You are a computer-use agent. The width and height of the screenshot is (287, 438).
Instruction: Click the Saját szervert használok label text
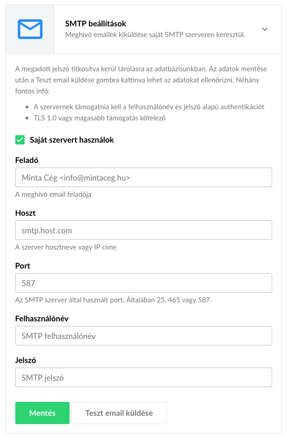72,140
